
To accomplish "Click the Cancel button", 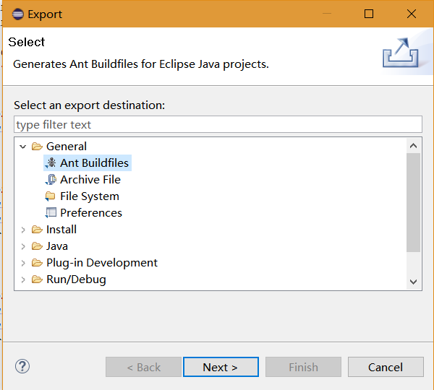I will click(386, 367).
